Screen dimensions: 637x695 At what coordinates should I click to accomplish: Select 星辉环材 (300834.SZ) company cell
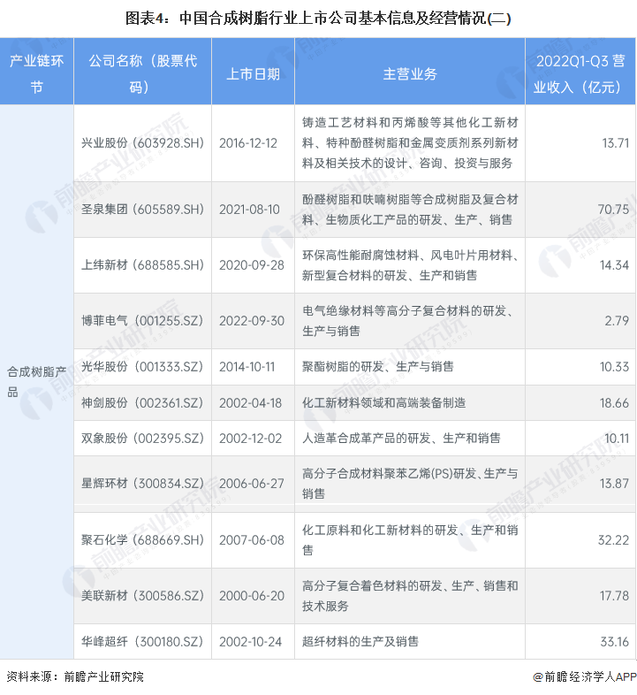(x=141, y=484)
